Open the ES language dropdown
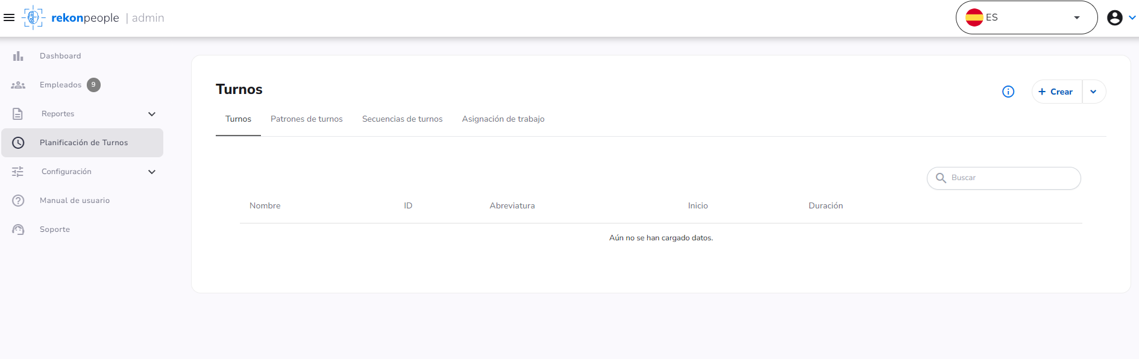The image size is (1139, 359). click(x=1026, y=17)
